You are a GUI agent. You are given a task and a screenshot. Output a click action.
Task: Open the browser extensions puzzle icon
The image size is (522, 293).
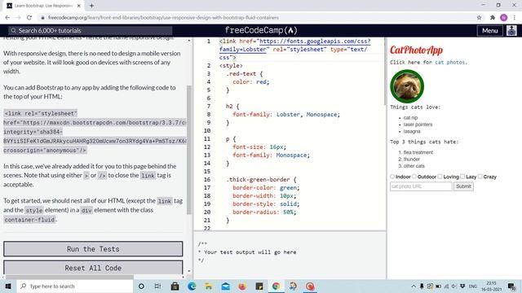coord(493,18)
